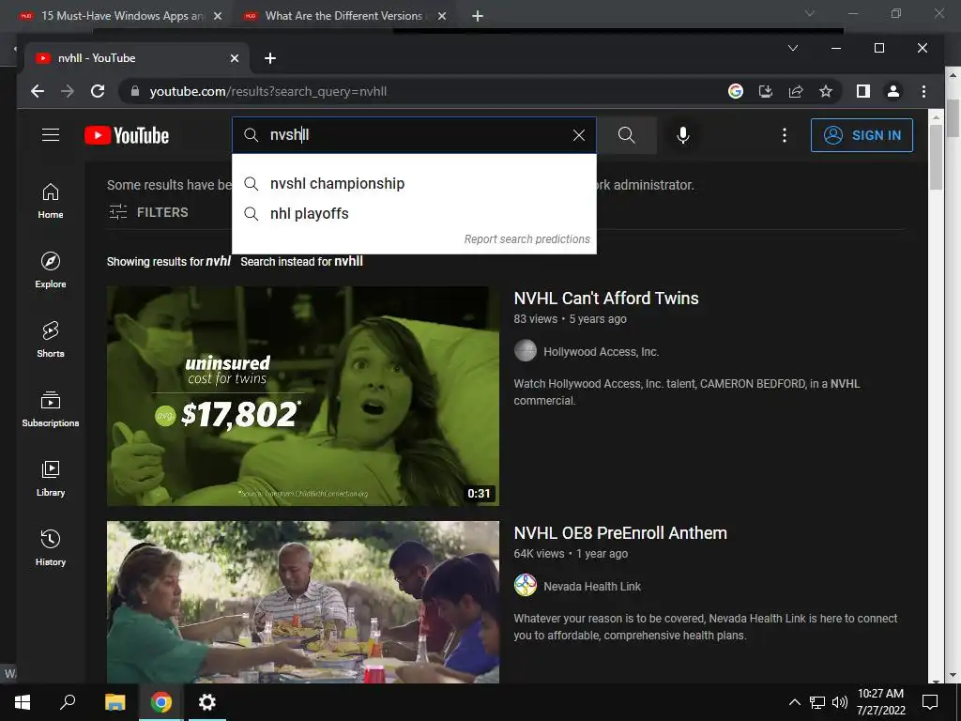
Task: Click Hollywood Access channel avatar
Action: click(526, 351)
